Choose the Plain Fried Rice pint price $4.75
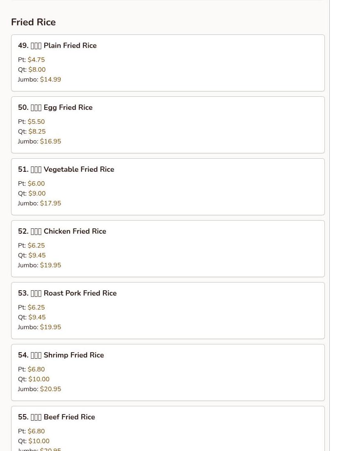Image resolution: width=338 pixels, height=451 pixels. point(36,60)
